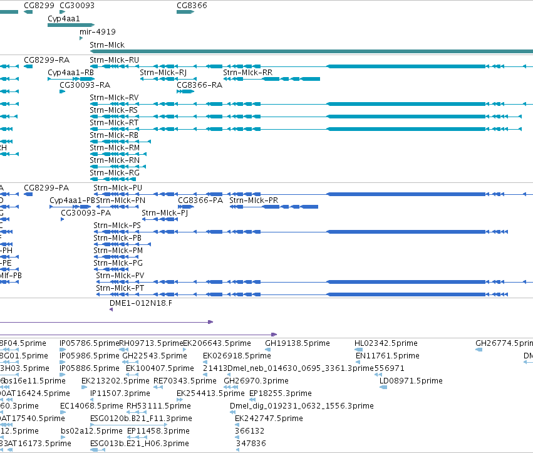Select transcript Strn-Mlck-RR label

[x=247, y=73]
